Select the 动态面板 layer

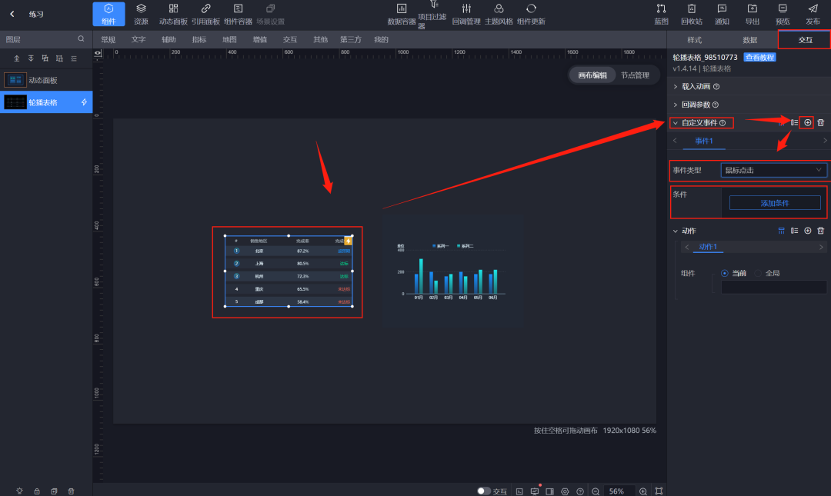pos(46,80)
